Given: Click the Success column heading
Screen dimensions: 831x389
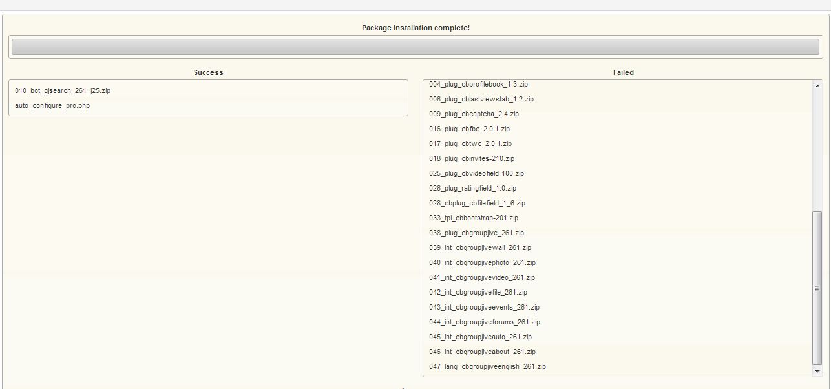Looking at the screenshot, I should (x=208, y=72).
